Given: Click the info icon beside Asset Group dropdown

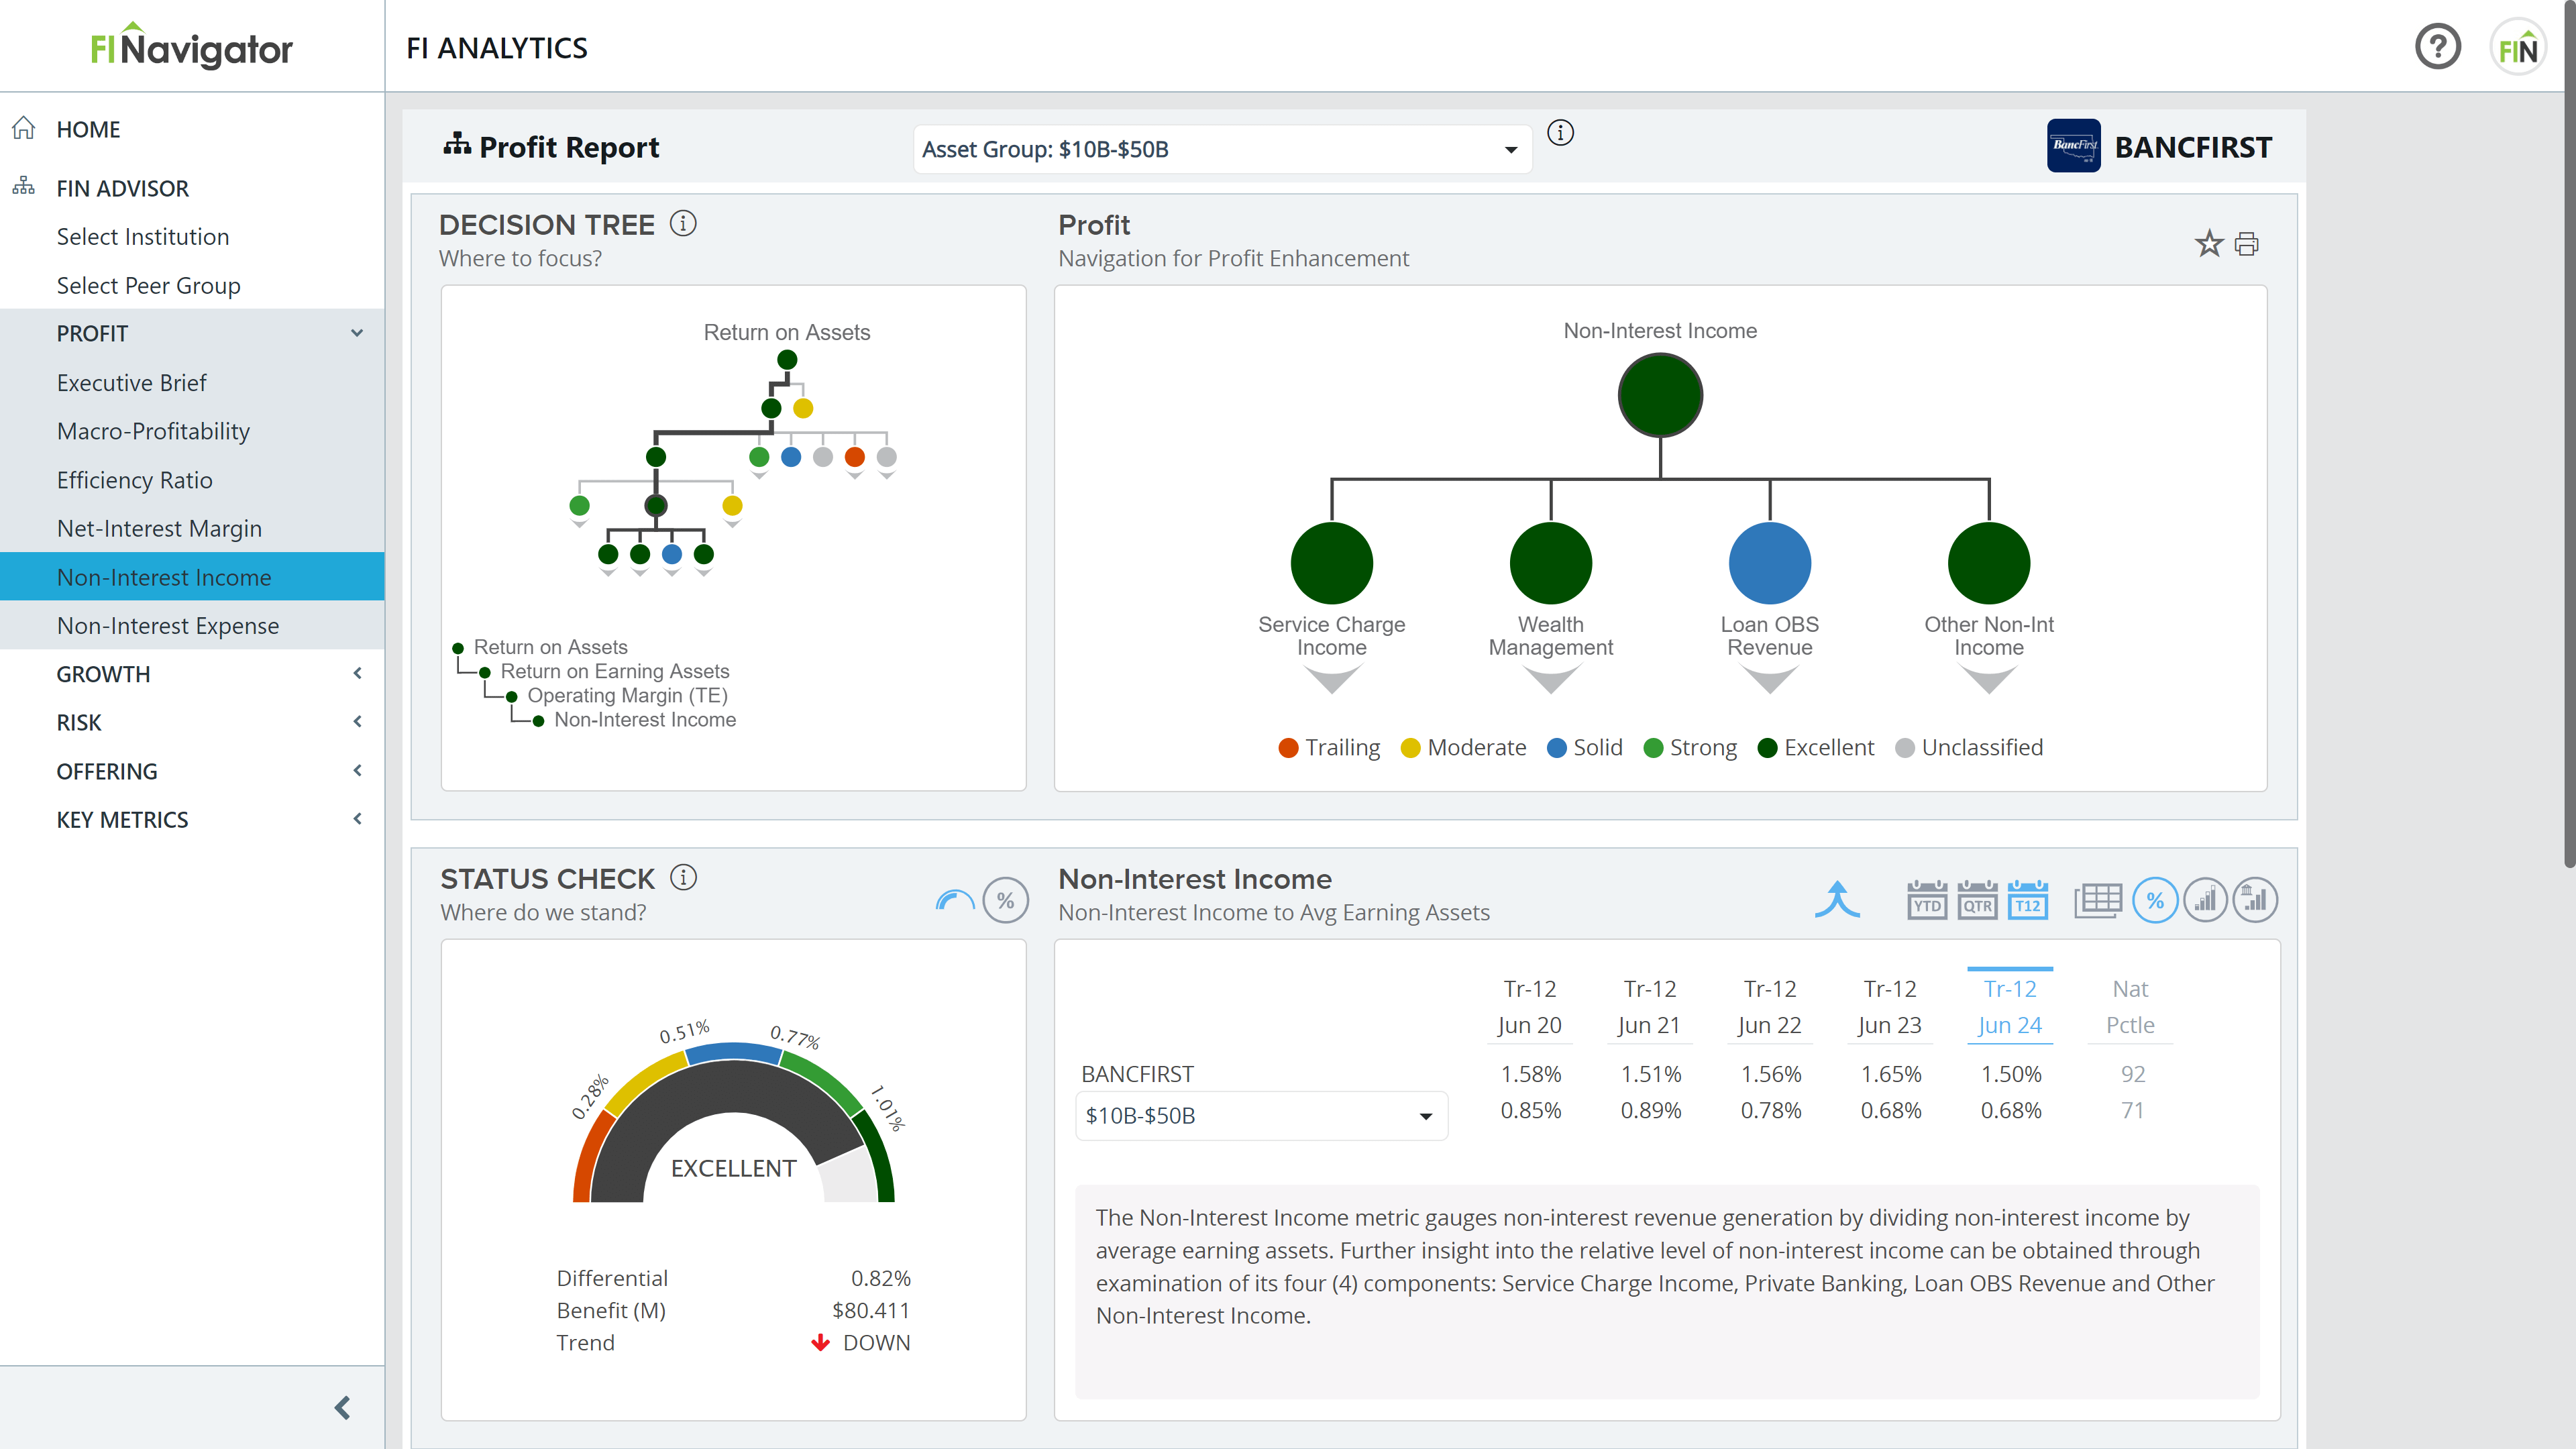Looking at the screenshot, I should 1560,133.
